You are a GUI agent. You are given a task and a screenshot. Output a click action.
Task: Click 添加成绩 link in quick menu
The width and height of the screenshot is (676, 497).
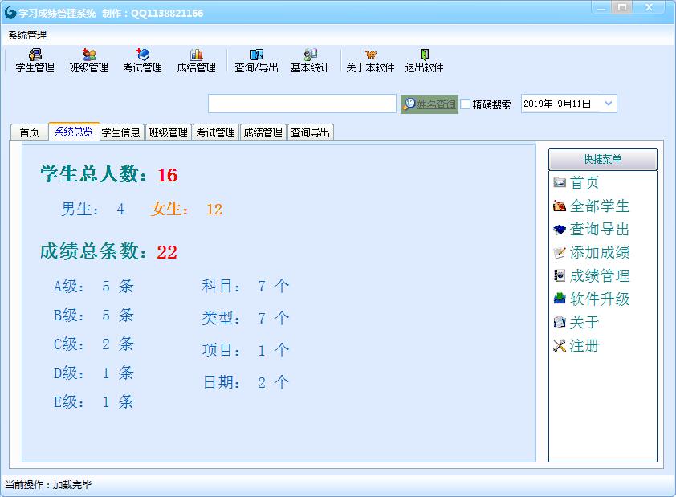600,253
